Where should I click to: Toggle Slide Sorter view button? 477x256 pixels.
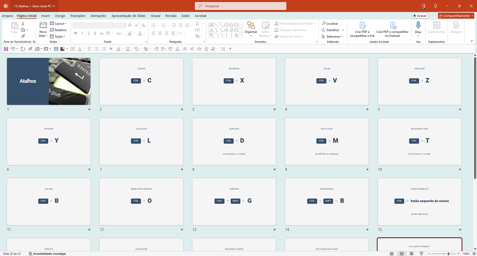(x=402, y=254)
